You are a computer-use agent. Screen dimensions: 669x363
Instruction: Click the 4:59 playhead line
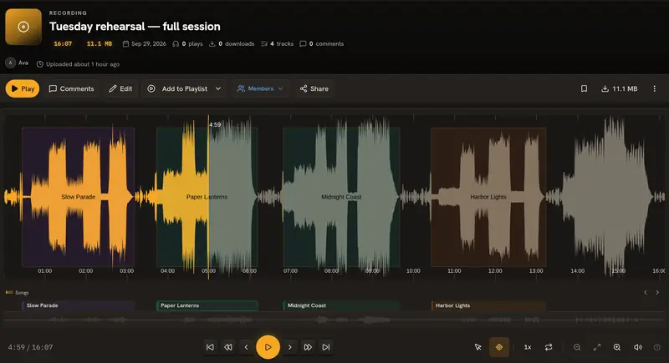208,197
